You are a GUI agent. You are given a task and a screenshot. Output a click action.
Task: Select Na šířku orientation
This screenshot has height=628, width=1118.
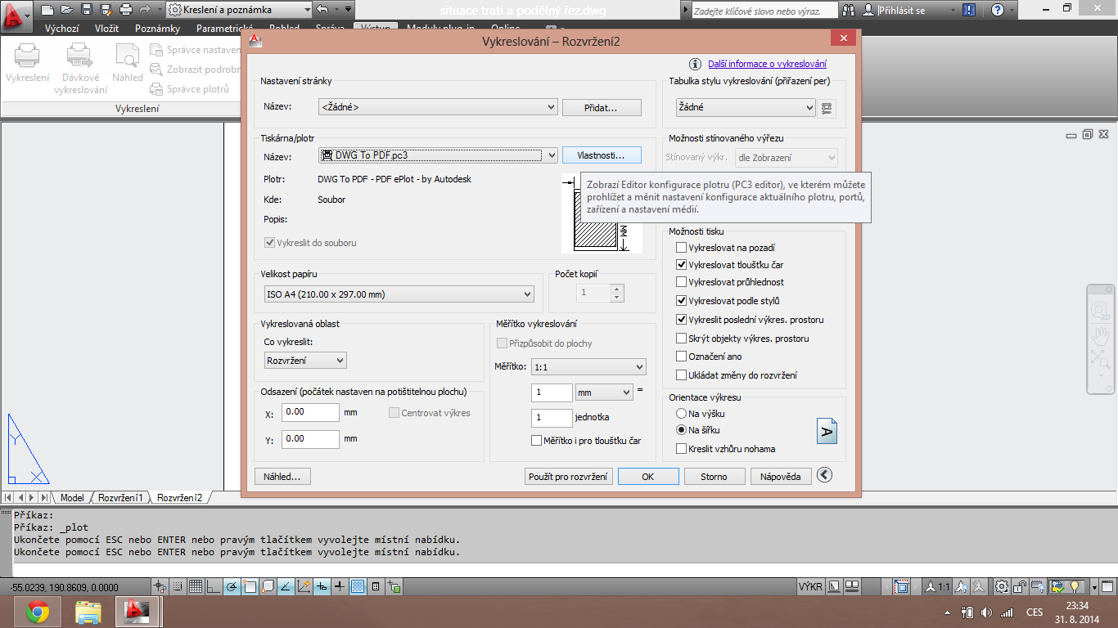pyautogui.click(x=681, y=429)
